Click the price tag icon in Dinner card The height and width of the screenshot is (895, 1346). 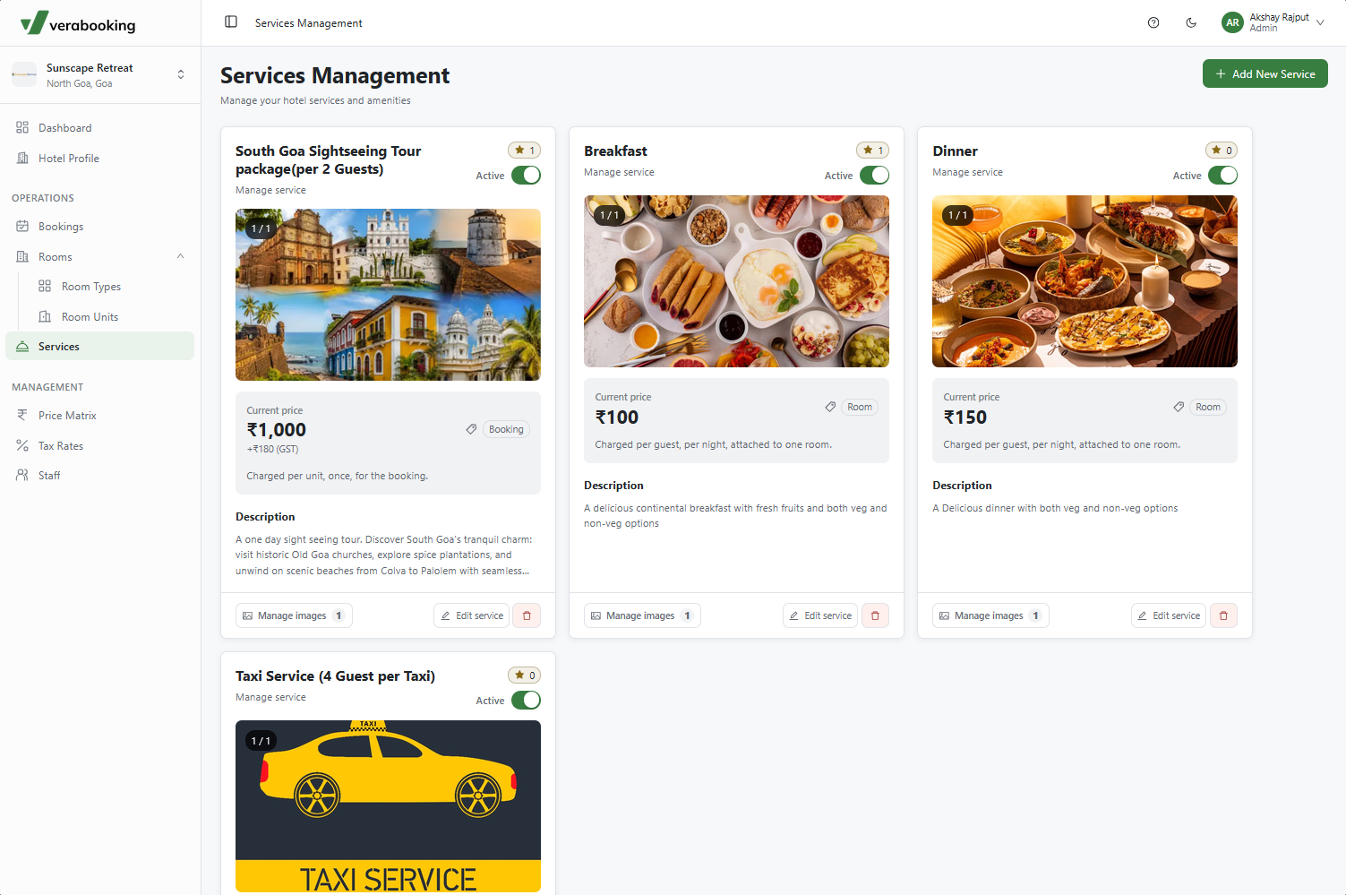[x=1179, y=407]
